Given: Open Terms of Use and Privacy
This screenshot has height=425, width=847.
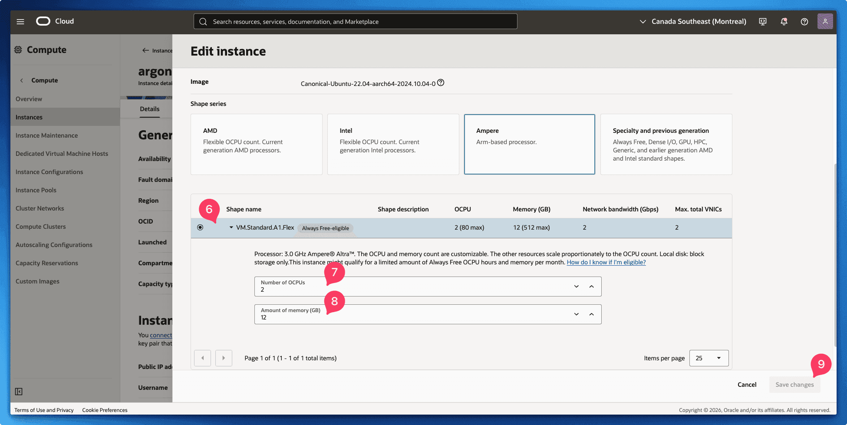Looking at the screenshot, I should (44, 410).
